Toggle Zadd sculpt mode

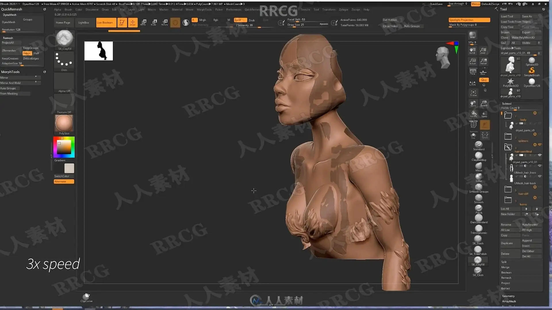240,20
